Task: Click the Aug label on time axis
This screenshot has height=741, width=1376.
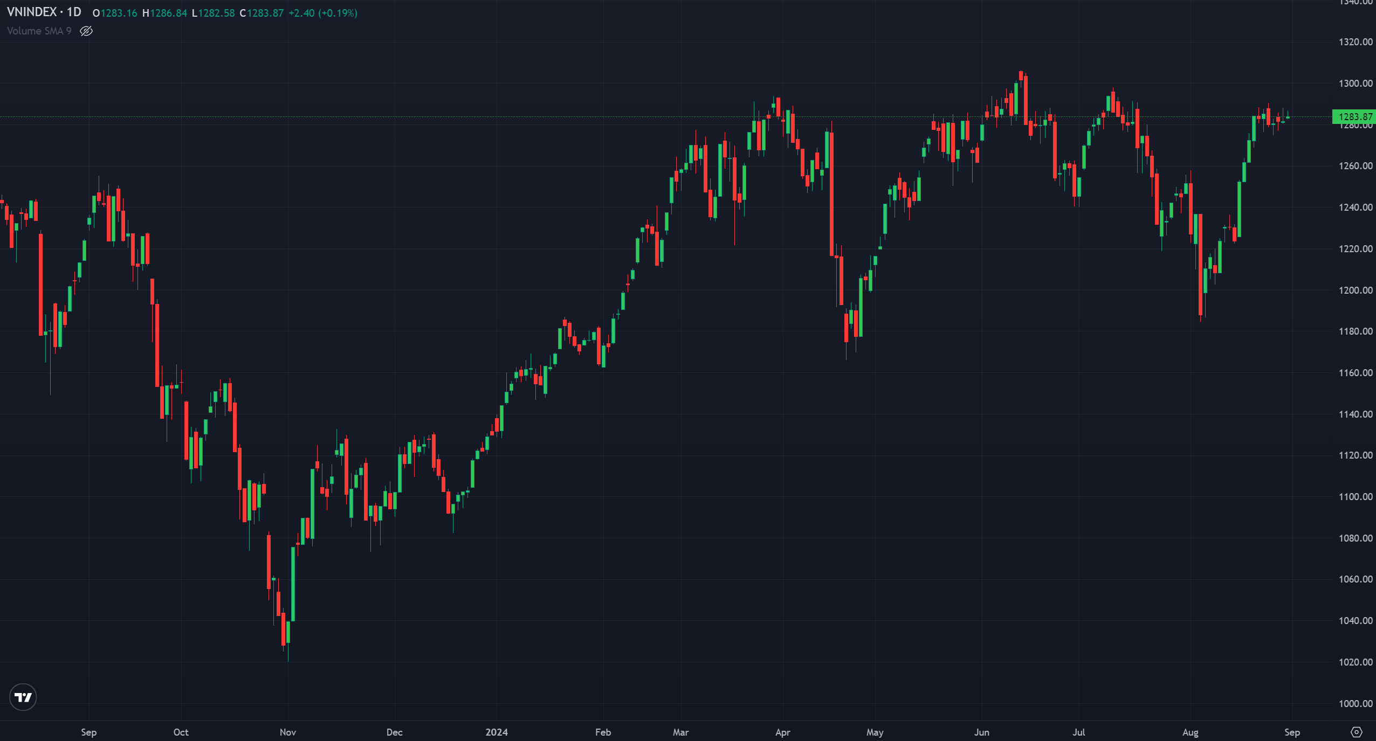Action: pyautogui.click(x=1190, y=732)
